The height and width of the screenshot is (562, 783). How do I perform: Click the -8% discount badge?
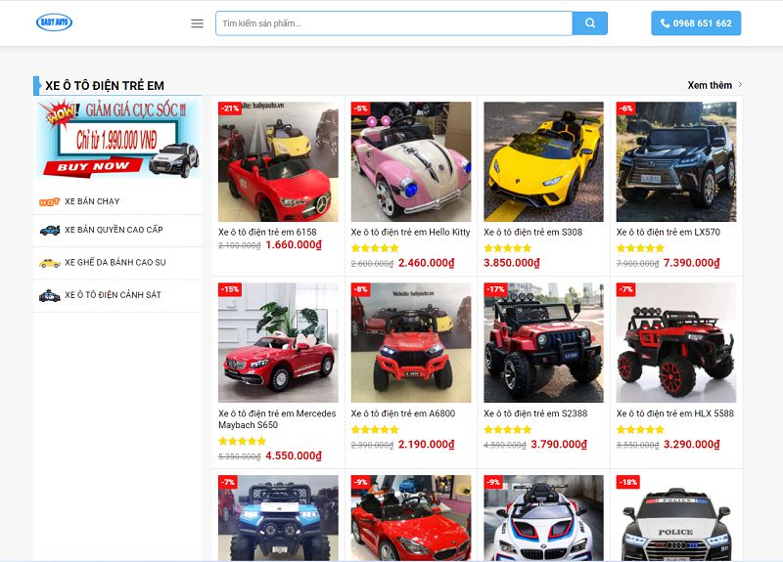coord(360,289)
